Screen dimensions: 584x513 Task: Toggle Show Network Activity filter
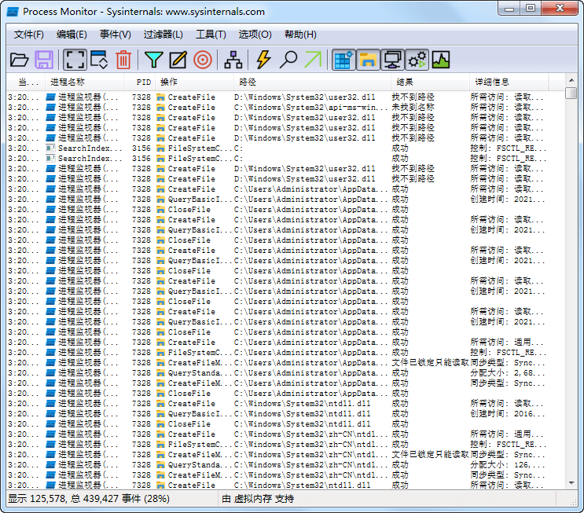(391, 59)
